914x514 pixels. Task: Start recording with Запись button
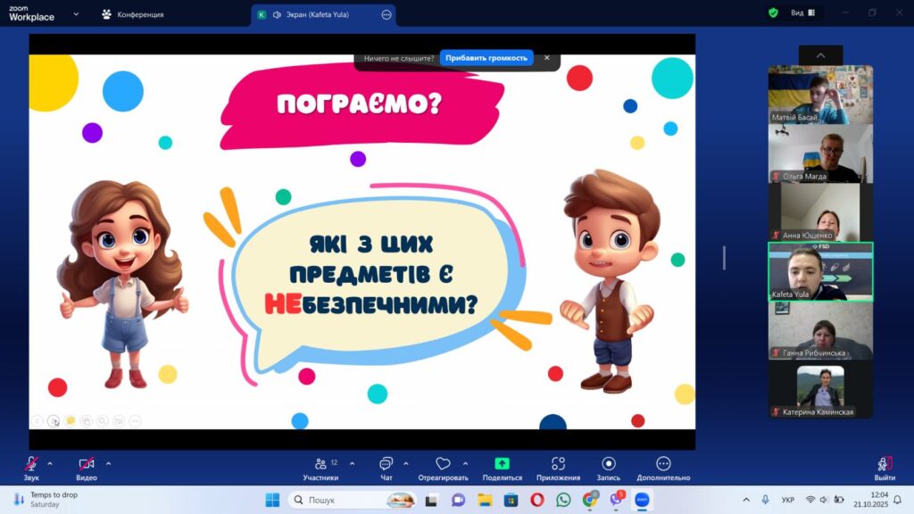(x=609, y=464)
